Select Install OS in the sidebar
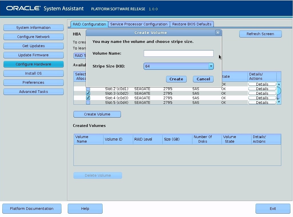Image resolution: width=293 pixels, height=217 pixels. pyautogui.click(x=33, y=73)
